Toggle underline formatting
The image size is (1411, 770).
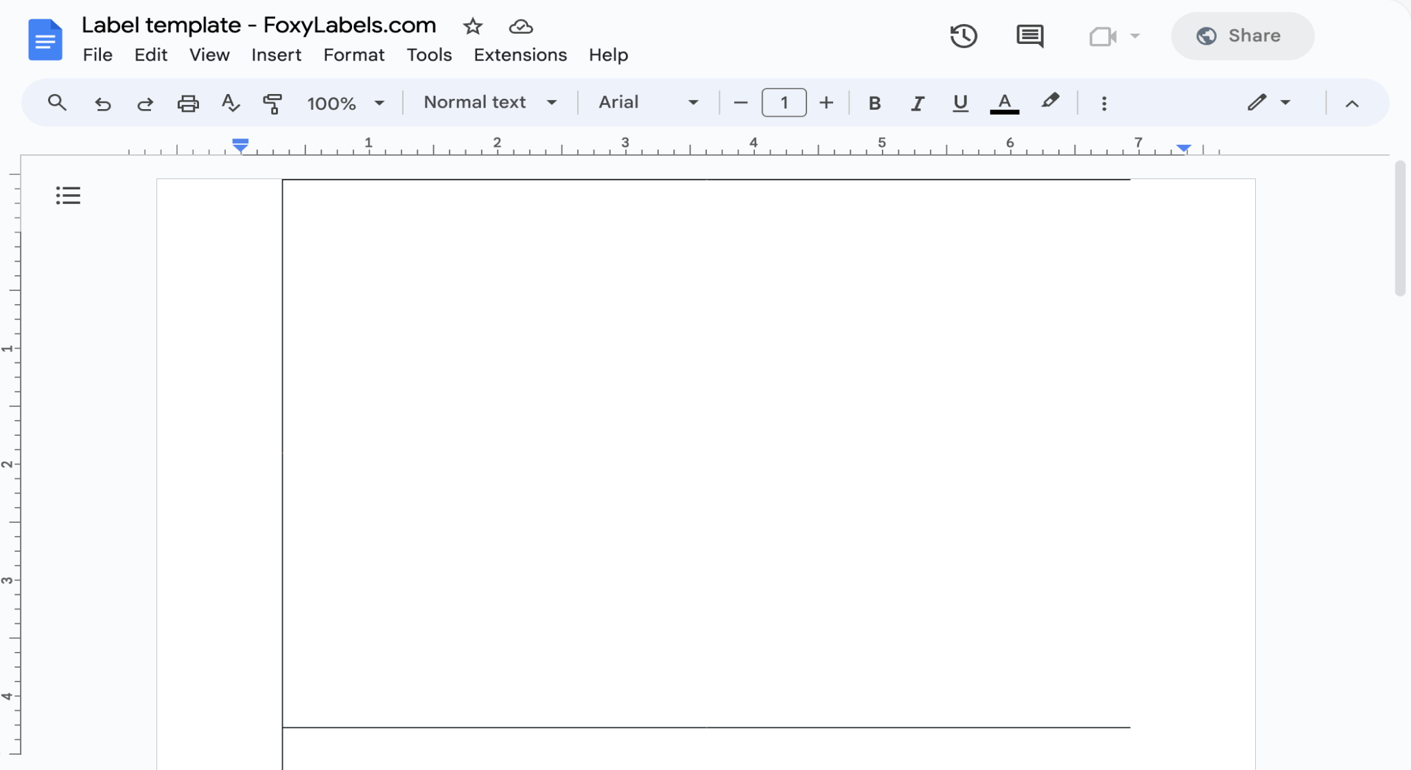[960, 104]
